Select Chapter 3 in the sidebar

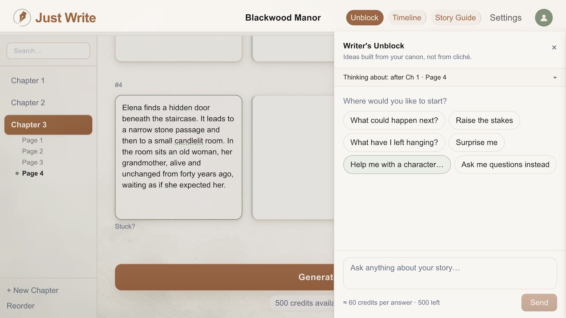click(48, 125)
